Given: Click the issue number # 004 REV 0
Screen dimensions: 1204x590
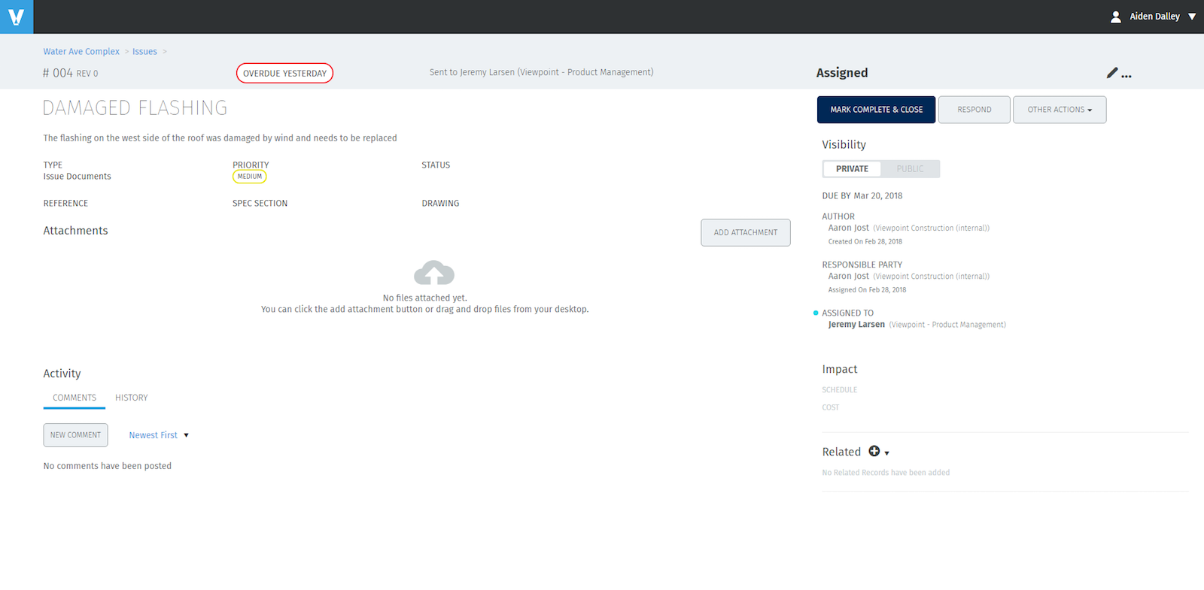Looking at the screenshot, I should [71, 73].
